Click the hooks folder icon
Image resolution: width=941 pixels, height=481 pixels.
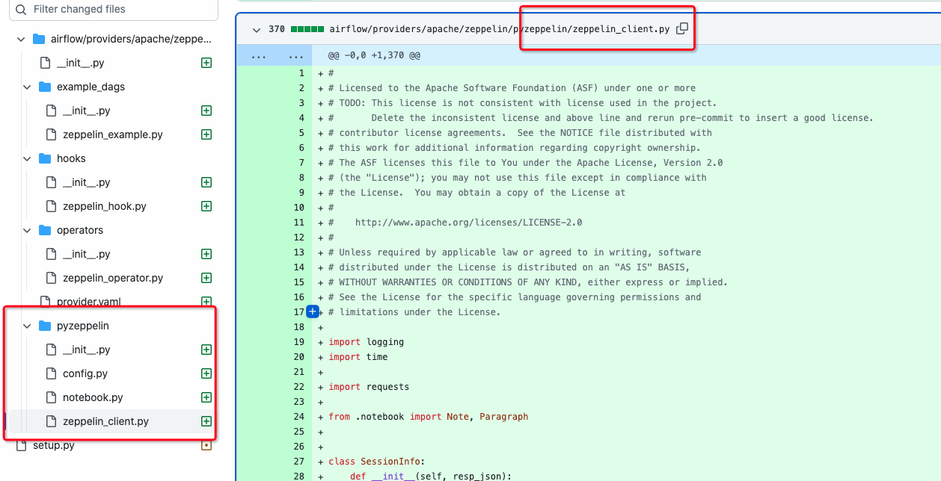tap(45, 158)
